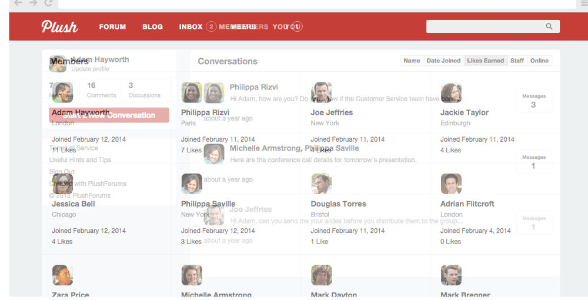Screen dimensions: 588x300
Task: Open Useful Hints and Tips link
Action: point(80,160)
